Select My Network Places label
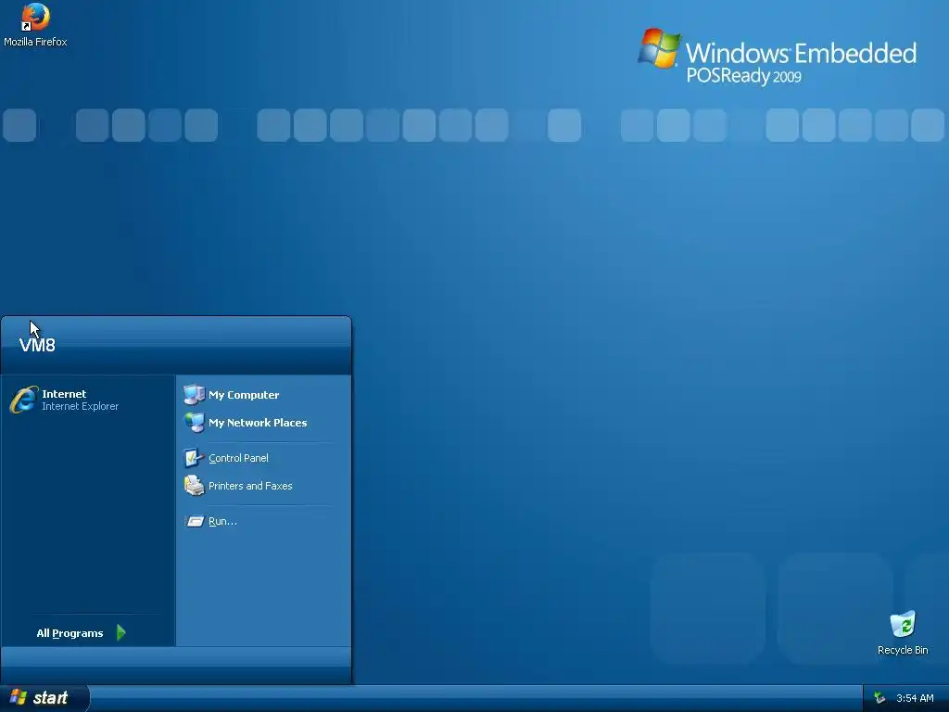This screenshot has height=712, width=949. point(258,423)
